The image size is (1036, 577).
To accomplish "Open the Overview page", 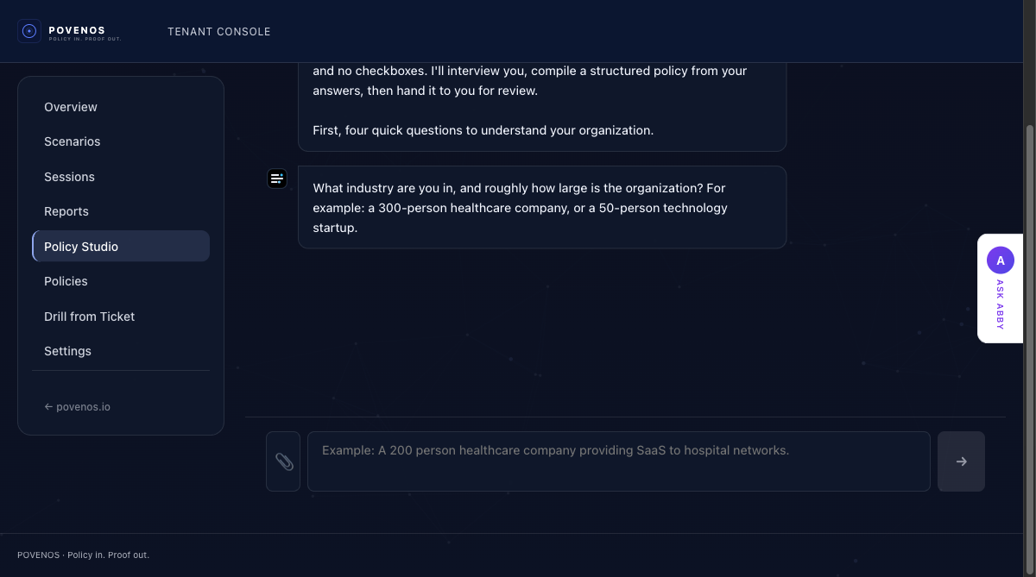I will pyautogui.click(x=71, y=107).
